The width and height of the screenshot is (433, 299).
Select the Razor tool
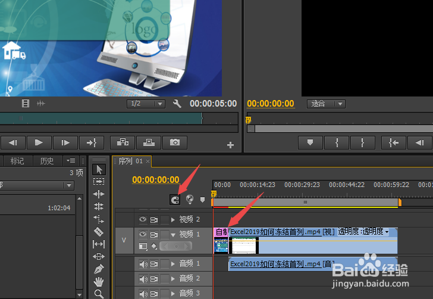coord(99,232)
